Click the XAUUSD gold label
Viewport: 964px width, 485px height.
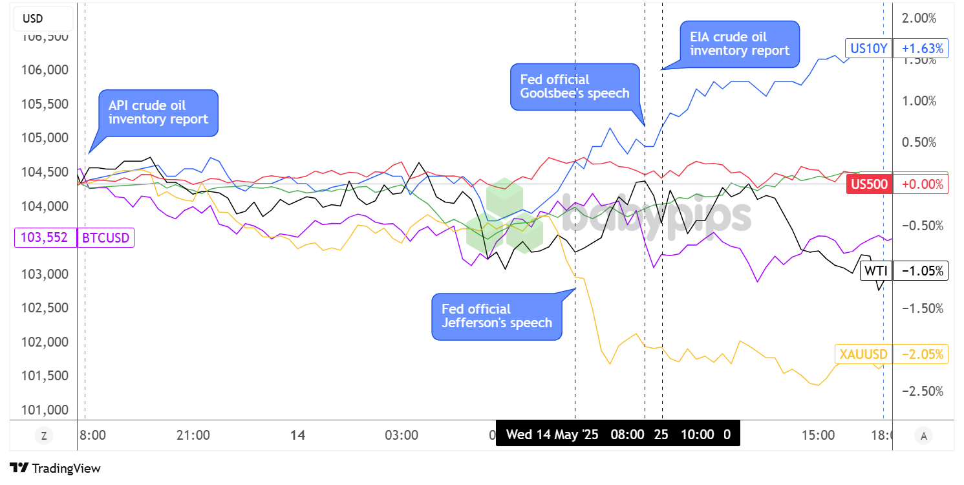863,354
